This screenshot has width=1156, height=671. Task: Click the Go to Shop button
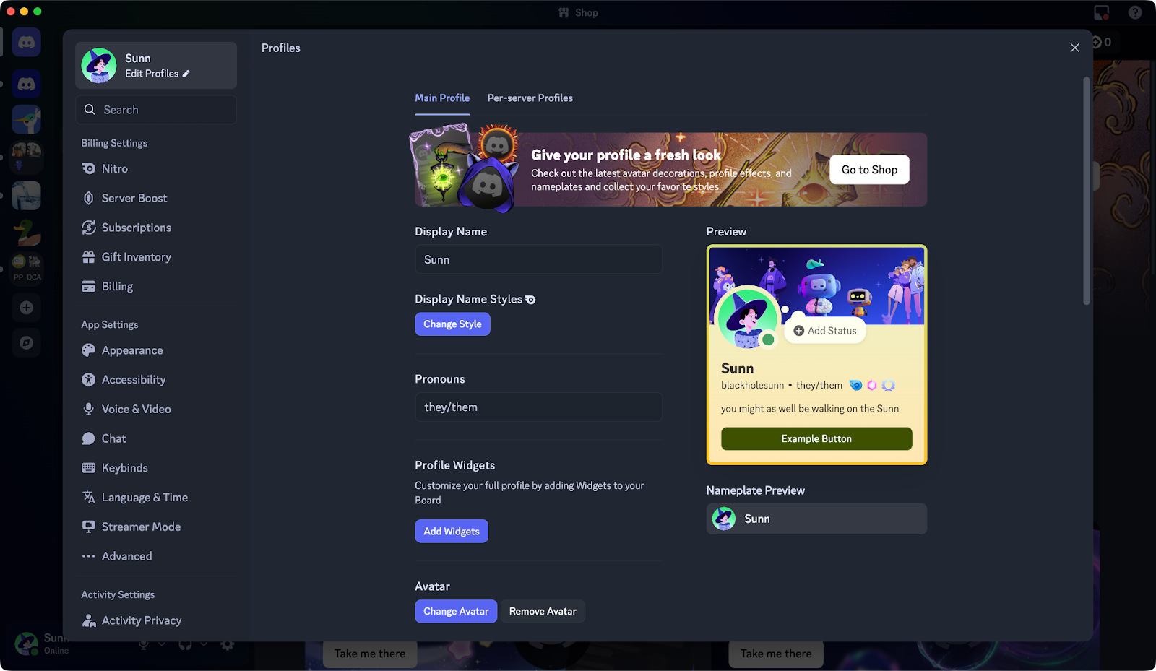click(x=869, y=170)
